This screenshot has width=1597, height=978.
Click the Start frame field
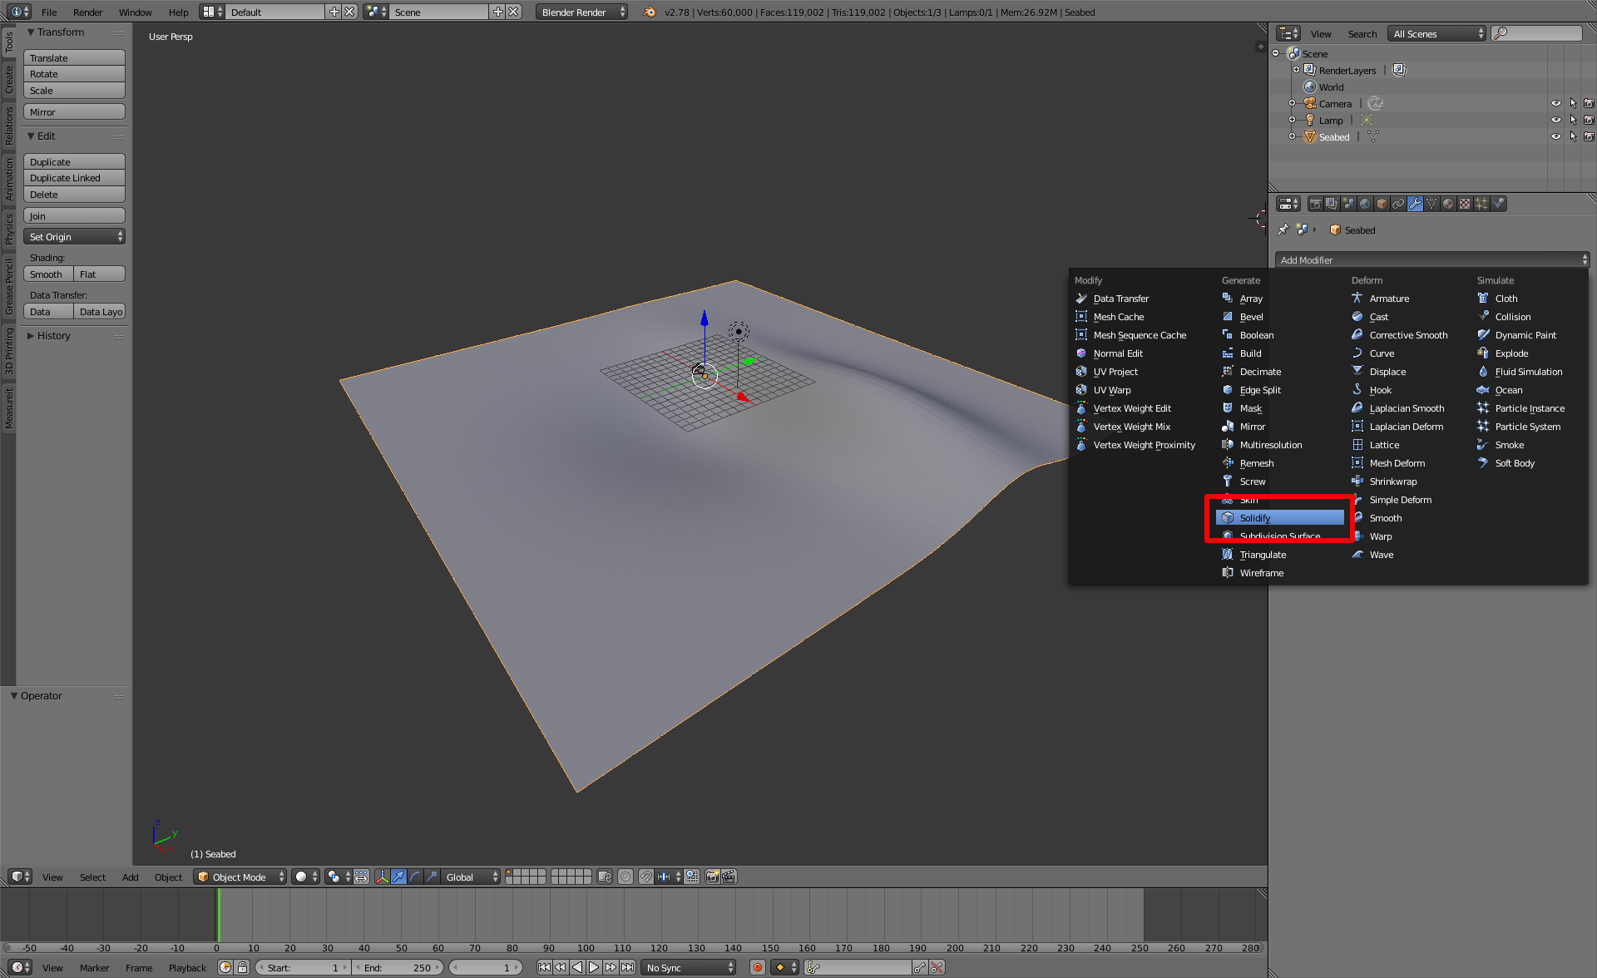pyautogui.click(x=303, y=967)
